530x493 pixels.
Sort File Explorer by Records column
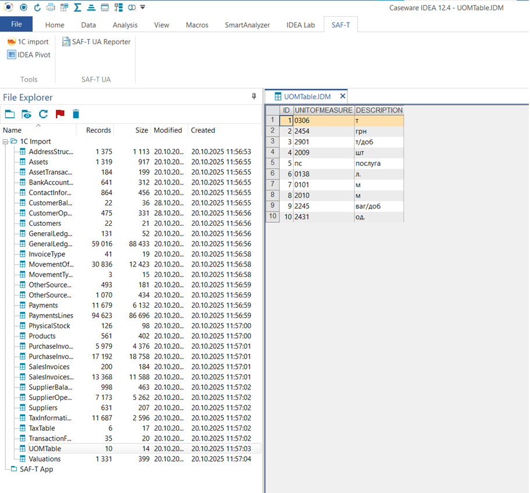point(98,130)
